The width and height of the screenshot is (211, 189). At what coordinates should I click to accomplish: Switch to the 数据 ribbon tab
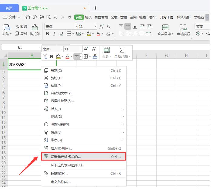click(x=124, y=17)
